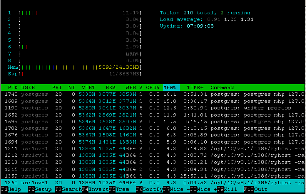
Task: Toggle F5 Tree view
Action: (x=119, y=189)
